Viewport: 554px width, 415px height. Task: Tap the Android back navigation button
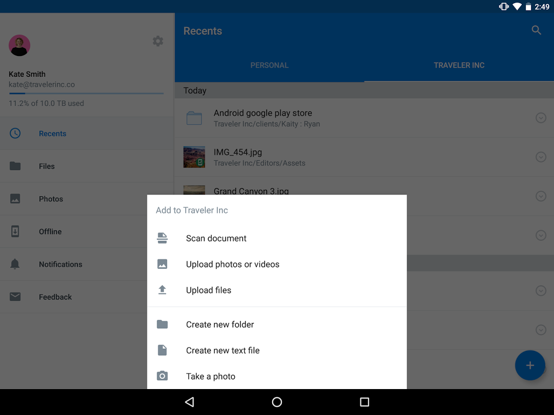[190, 402]
